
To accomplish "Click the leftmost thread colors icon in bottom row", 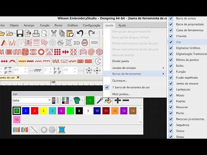I will click(x=16, y=130).
